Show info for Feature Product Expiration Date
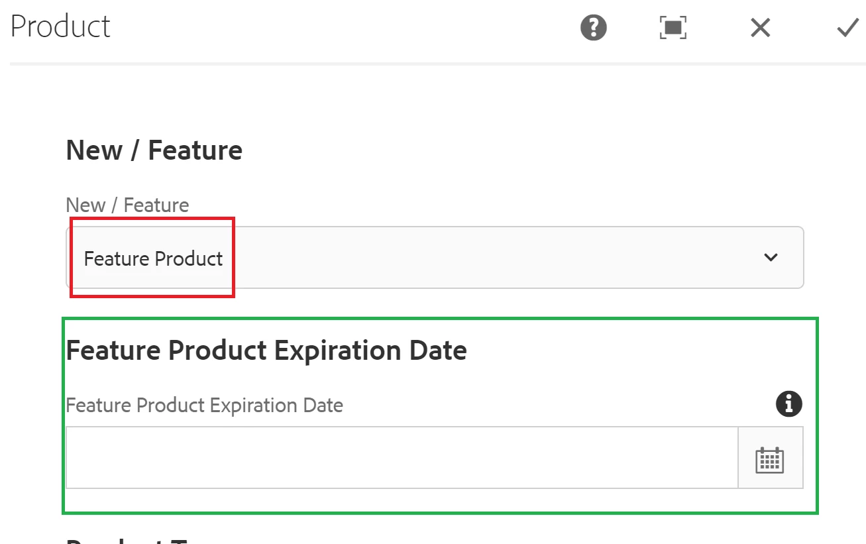 click(788, 404)
